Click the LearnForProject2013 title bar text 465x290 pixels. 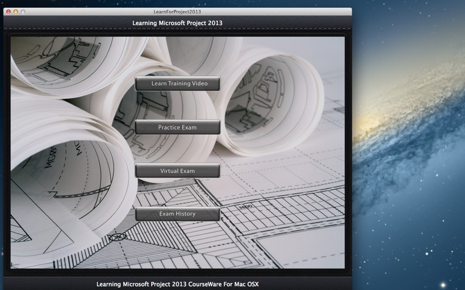177,12
